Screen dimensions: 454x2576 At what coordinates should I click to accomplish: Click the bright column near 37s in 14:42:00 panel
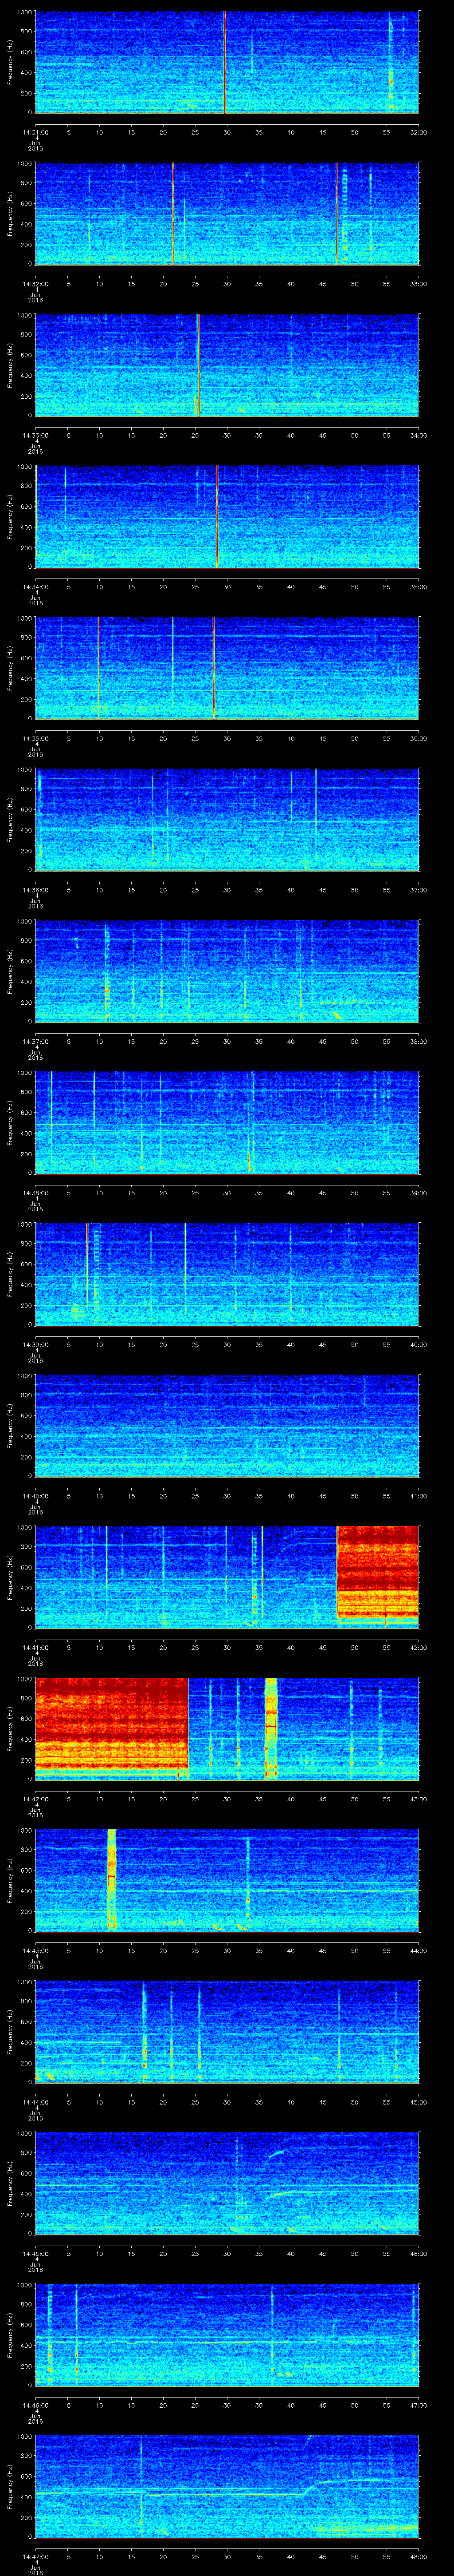270,1729
